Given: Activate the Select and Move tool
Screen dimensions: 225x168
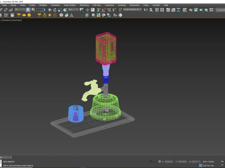Looking at the screenshot, I should pyautogui.click(x=50, y=10).
